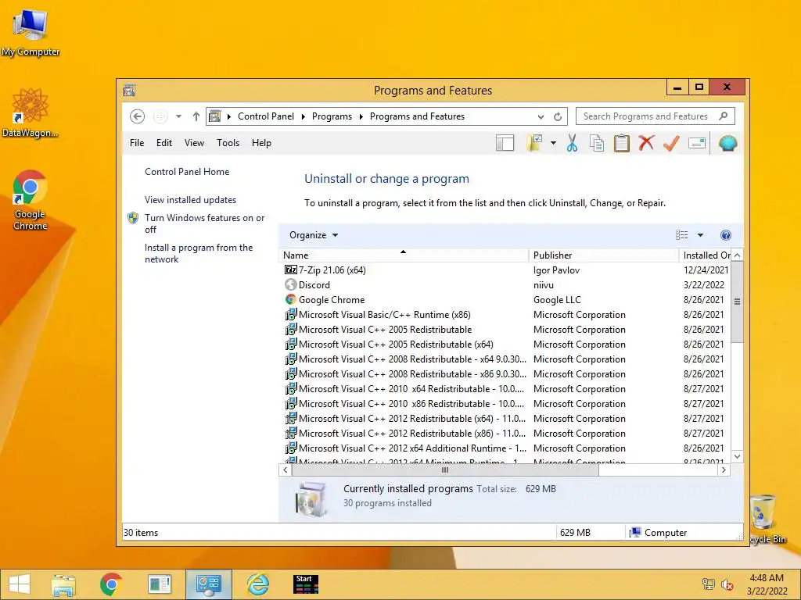Open the File menu
Screen dimensions: 801x600
(x=137, y=143)
